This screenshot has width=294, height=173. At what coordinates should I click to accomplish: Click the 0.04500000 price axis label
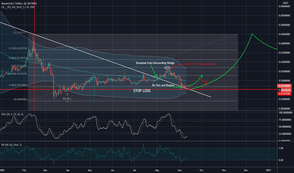(284, 34)
